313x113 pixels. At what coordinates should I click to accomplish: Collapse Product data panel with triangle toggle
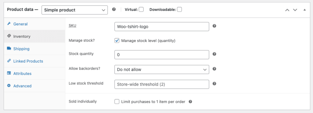coord(304,10)
